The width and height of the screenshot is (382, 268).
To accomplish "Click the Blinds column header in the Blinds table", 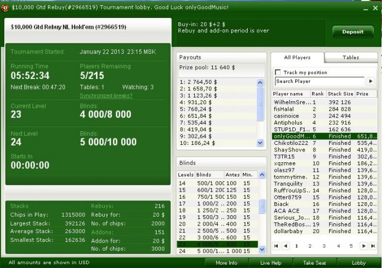I will [x=209, y=175].
